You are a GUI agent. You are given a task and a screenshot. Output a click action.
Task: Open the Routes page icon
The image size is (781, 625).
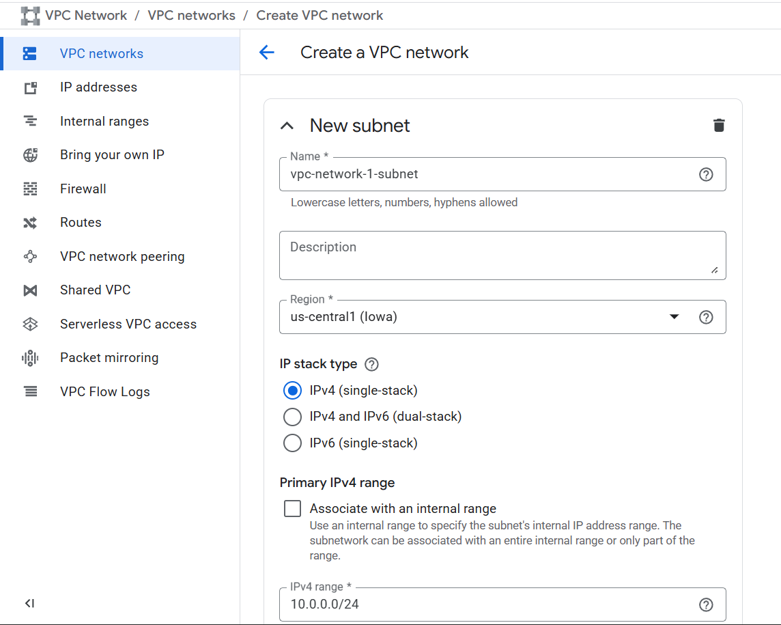point(30,222)
